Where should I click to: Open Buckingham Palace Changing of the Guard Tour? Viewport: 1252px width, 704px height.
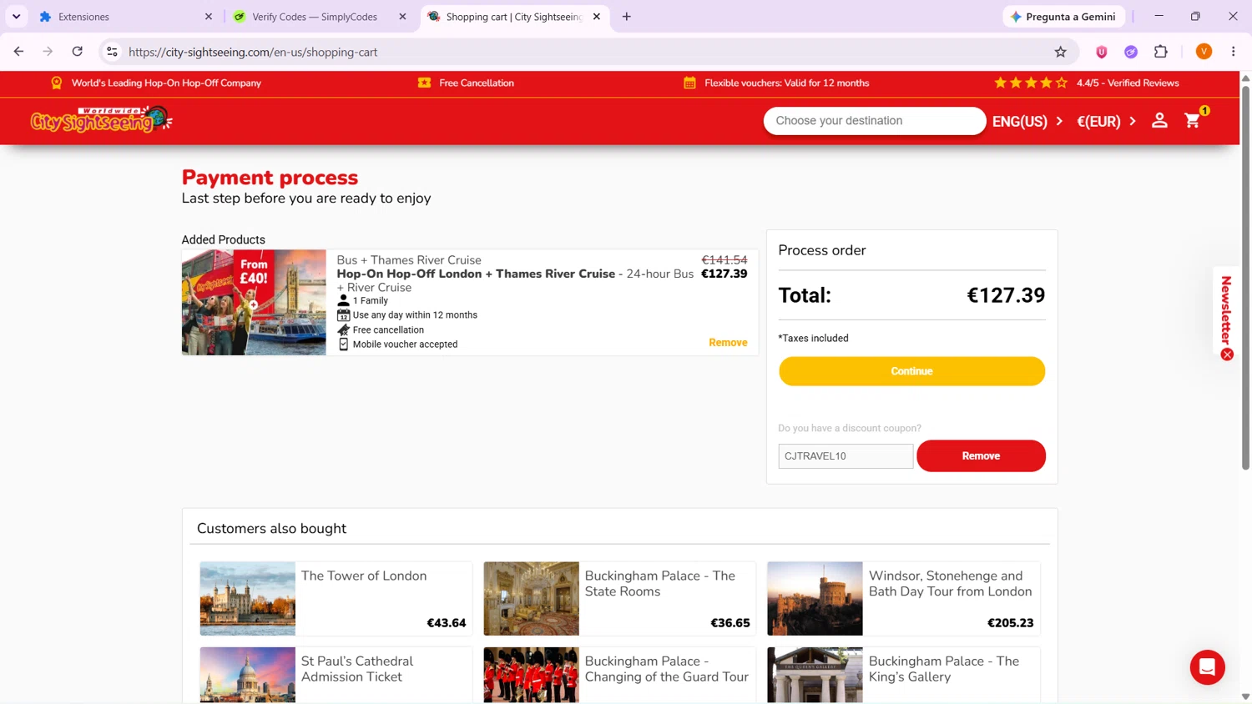pyautogui.click(x=619, y=675)
